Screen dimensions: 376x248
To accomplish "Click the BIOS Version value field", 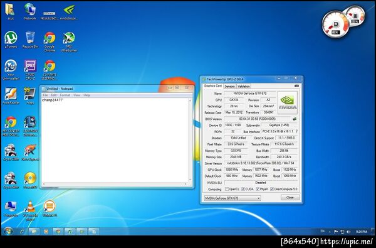I will point(258,119).
